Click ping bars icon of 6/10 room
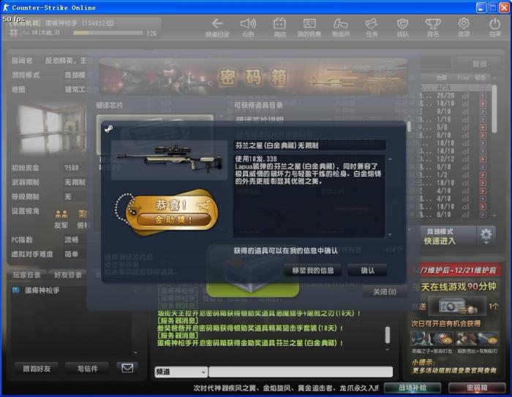The width and height of the screenshot is (512, 397). 466,135
